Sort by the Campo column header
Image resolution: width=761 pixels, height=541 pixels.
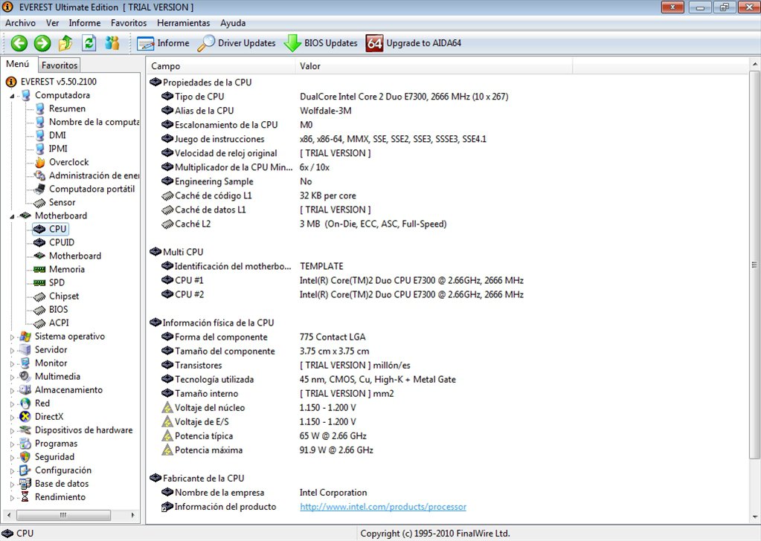[x=220, y=66]
